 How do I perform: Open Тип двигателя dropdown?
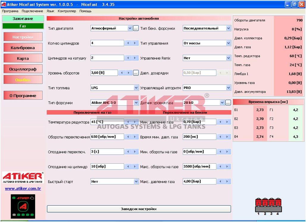(x=130, y=28)
